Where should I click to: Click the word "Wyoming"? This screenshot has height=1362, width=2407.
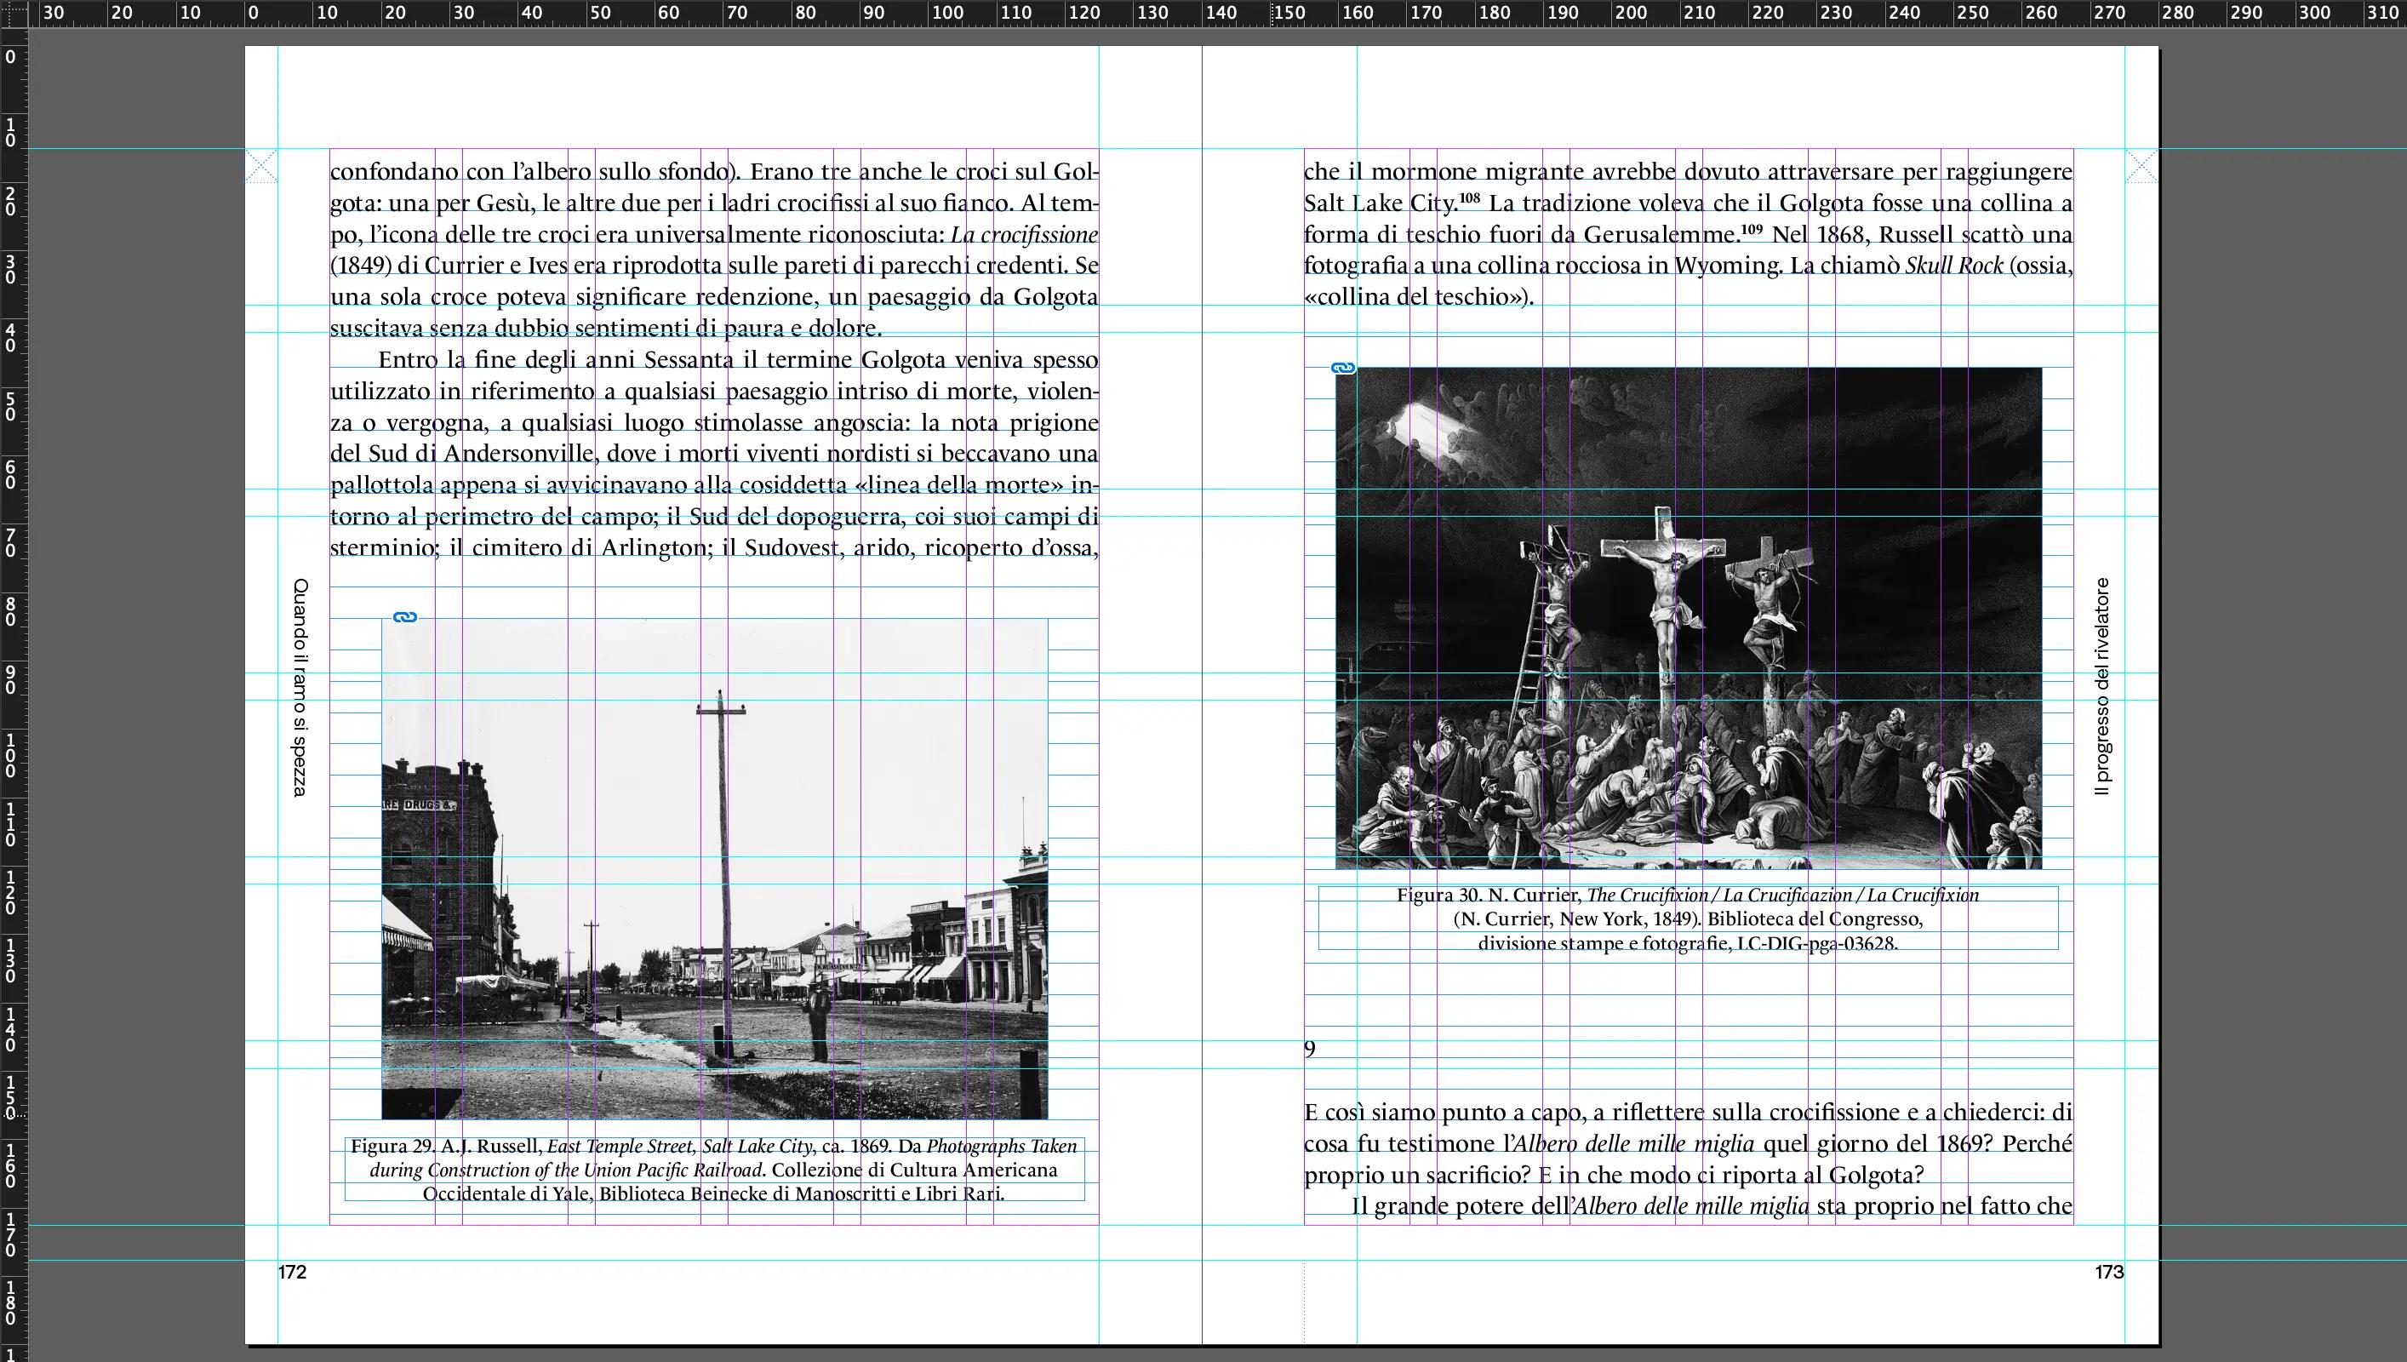[1727, 266]
